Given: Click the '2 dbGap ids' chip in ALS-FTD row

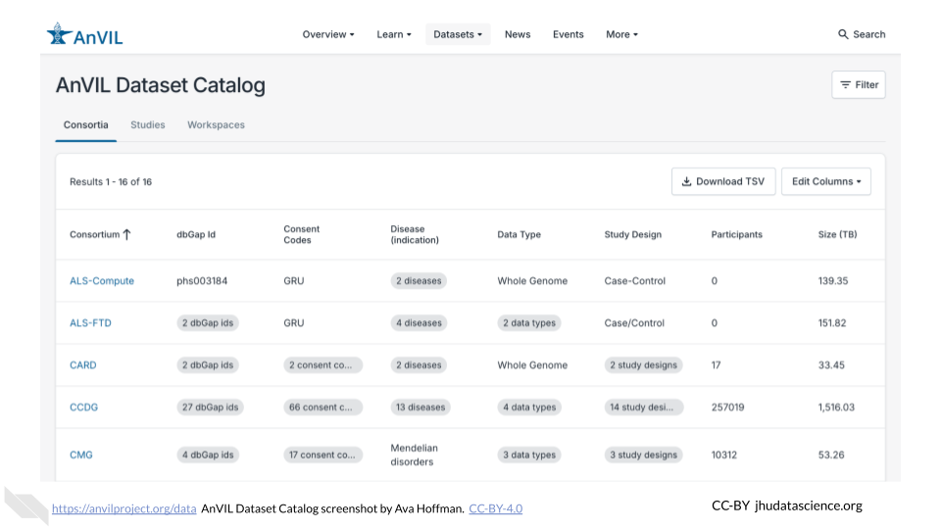Looking at the screenshot, I should point(208,322).
